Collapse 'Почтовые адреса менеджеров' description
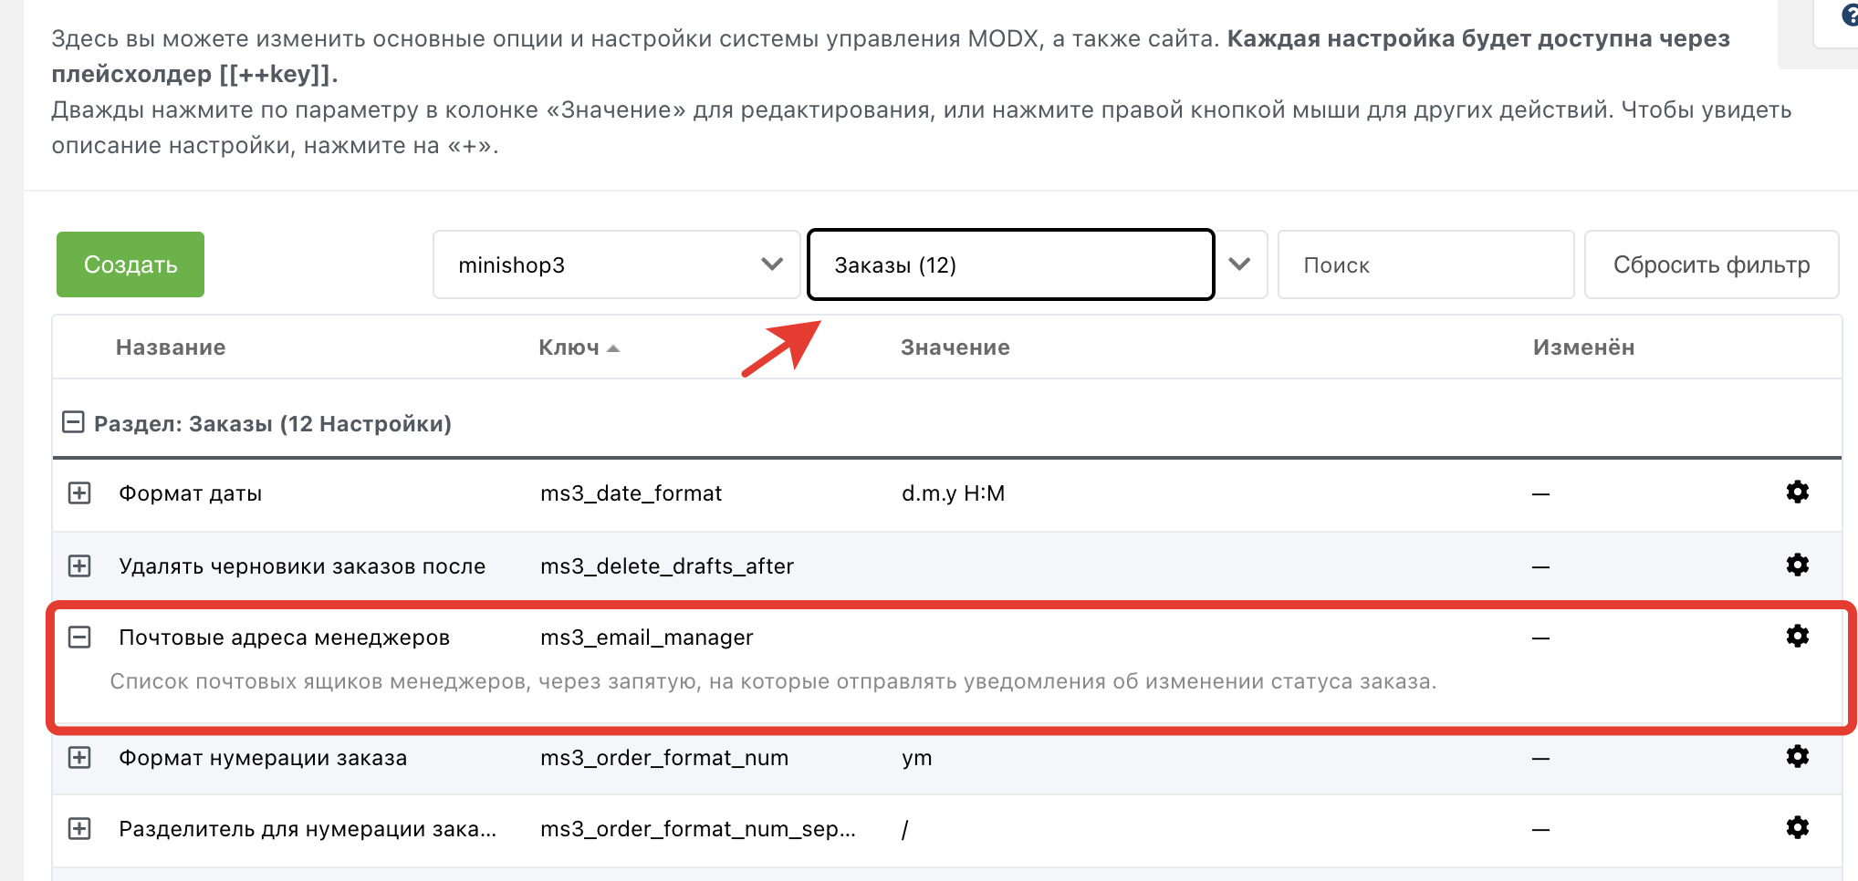This screenshot has width=1858, height=881. tap(80, 637)
